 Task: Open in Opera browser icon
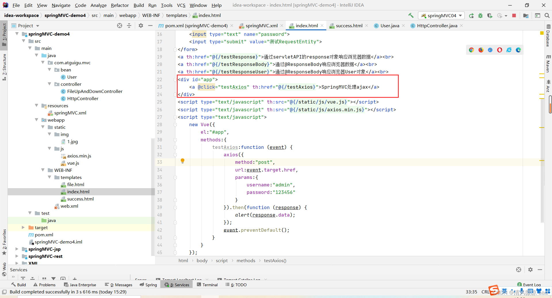pos(500,50)
